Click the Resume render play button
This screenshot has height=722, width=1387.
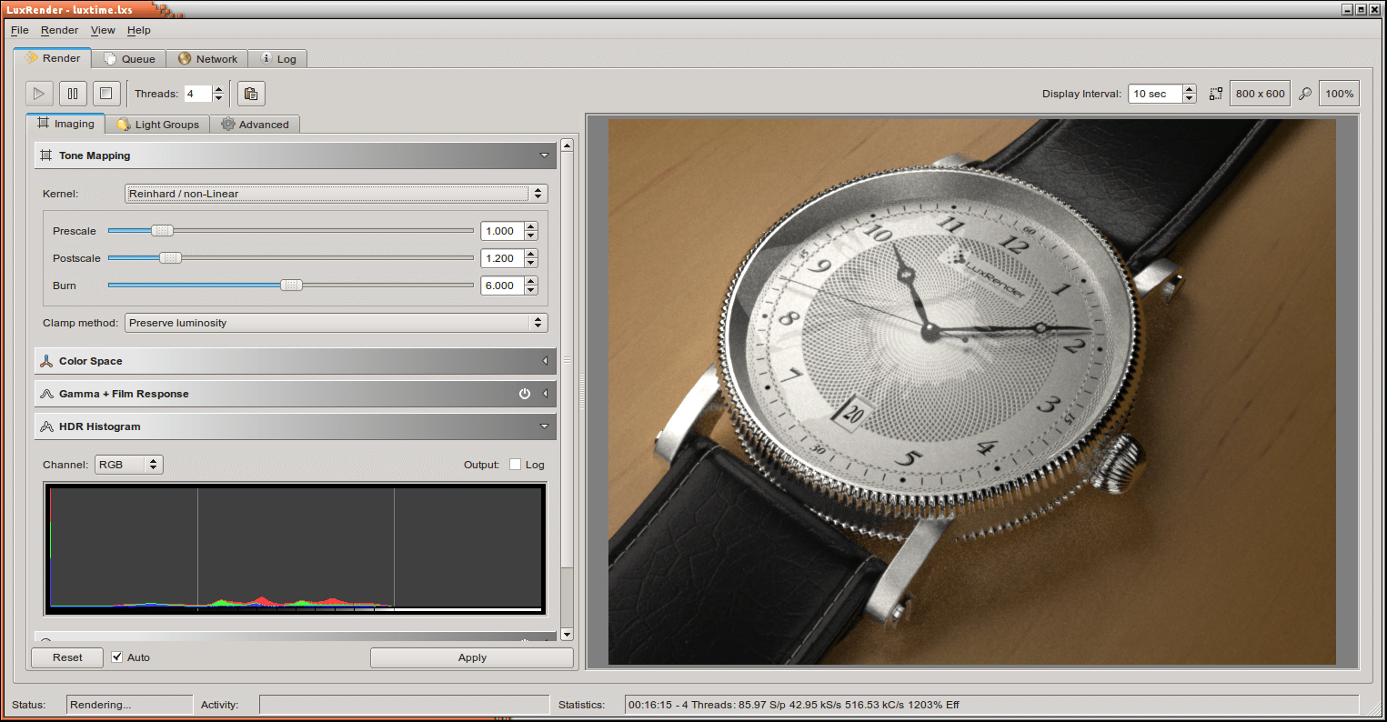(x=39, y=93)
